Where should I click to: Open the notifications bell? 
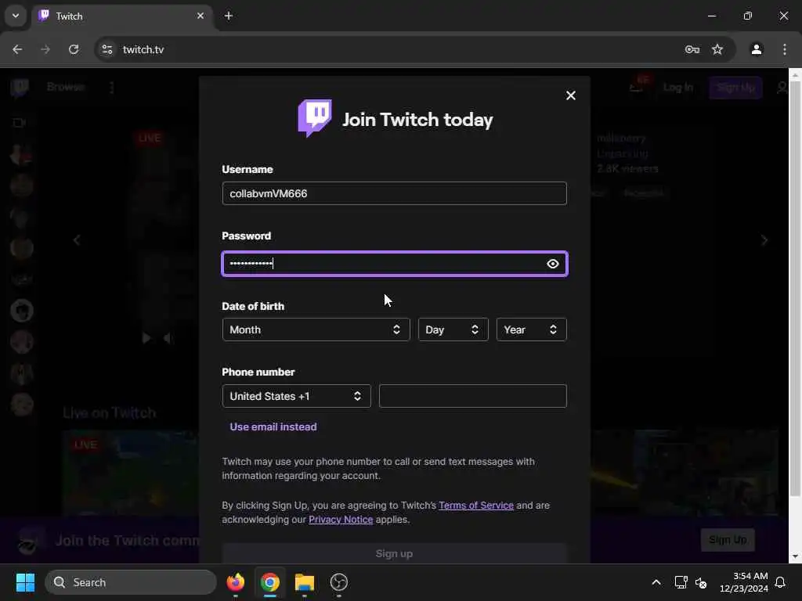point(780,582)
